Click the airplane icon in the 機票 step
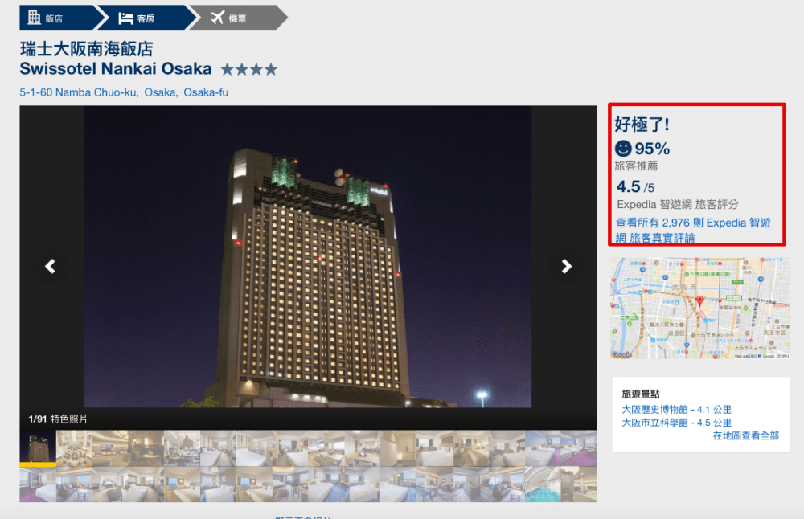This screenshot has height=519, width=804. (217, 18)
